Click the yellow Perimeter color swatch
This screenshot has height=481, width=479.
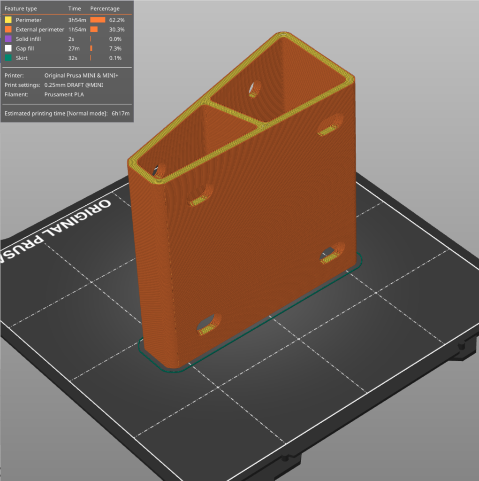pyautogui.click(x=8, y=20)
